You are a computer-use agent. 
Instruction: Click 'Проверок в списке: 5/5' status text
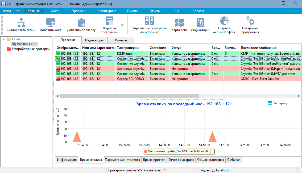(125, 170)
